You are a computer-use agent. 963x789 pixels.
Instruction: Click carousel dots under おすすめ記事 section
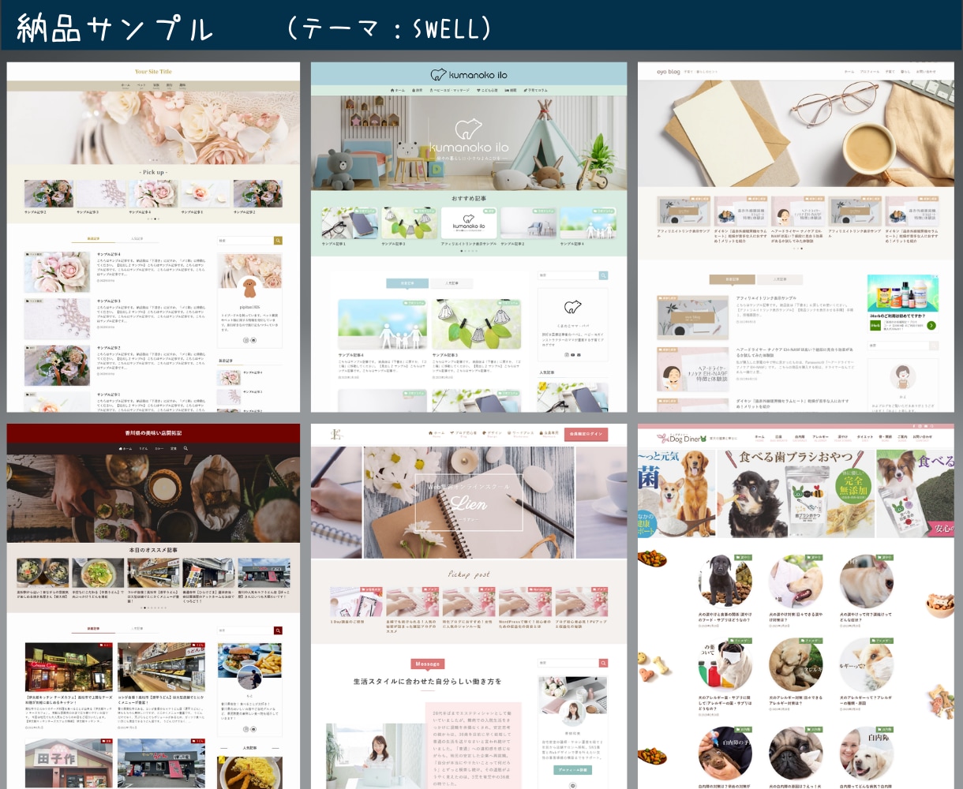pyautogui.click(x=469, y=251)
